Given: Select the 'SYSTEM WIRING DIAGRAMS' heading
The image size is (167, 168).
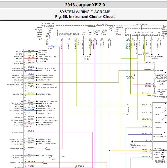Looking at the screenshot, I should [85, 12].
